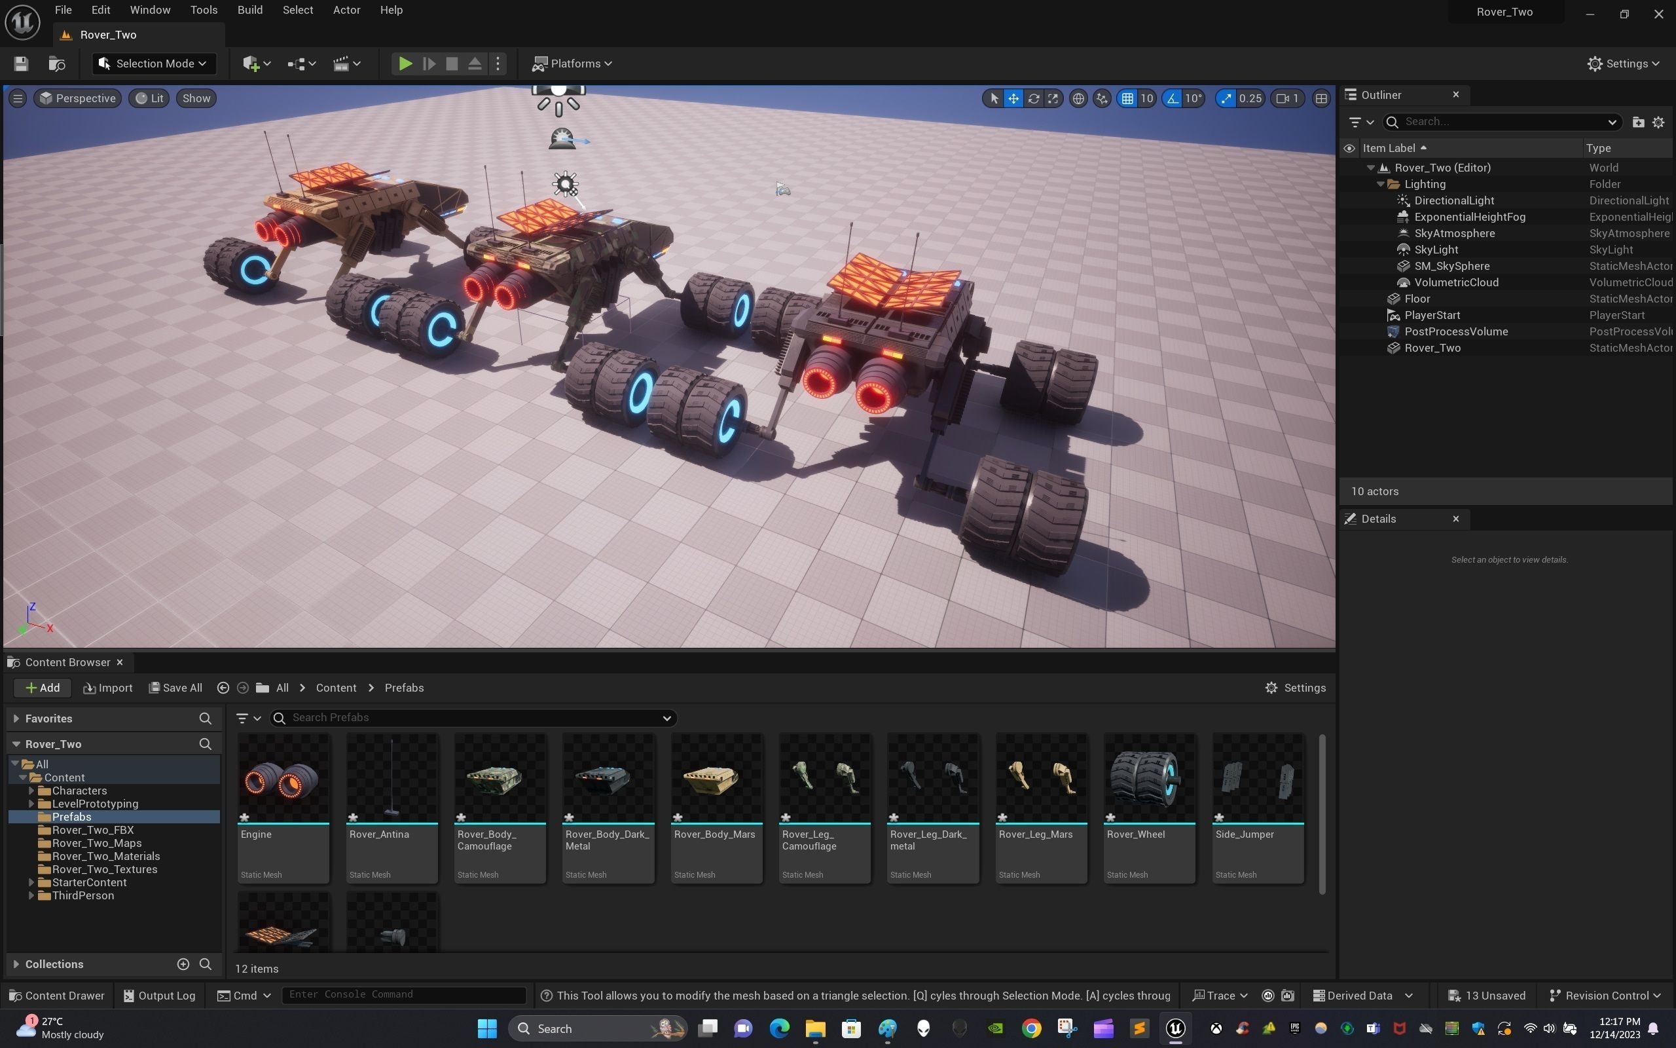Click Save All in Content Browser
This screenshot has height=1048, width=1676.
[176, 688]
